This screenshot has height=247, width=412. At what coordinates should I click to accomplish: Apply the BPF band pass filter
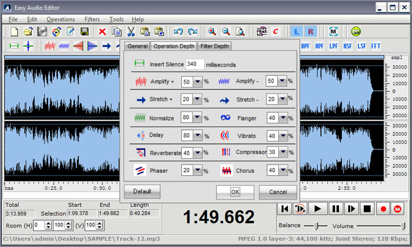[305, 46]
